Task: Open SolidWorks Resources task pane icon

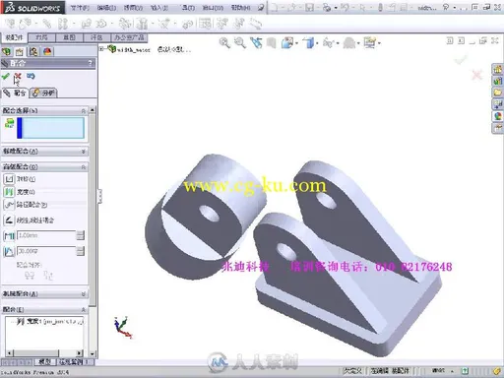Action: click(498, 69)
